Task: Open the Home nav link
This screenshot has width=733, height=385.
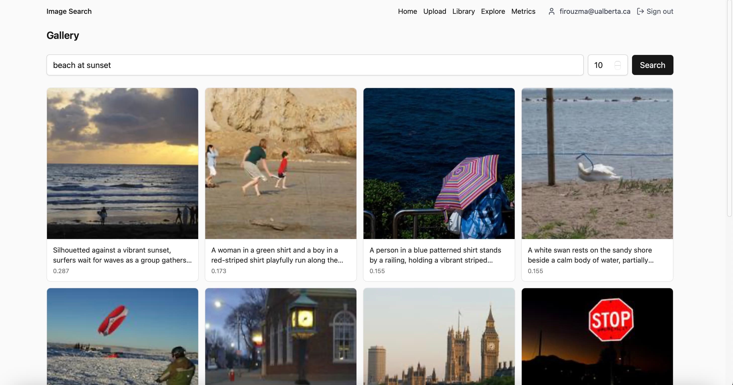Action: [x=407, y=11]
